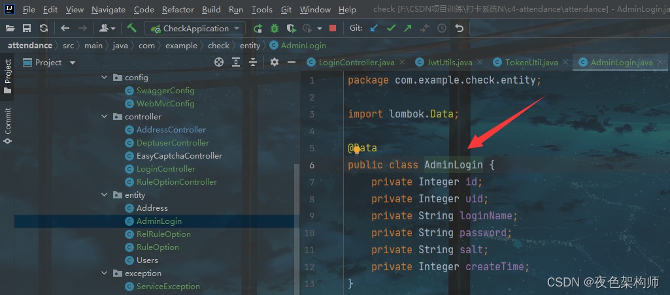Viewport: 670px width, 295px height.
Task: Collapse the entity folder in tree
Action: tap(105, 195)
